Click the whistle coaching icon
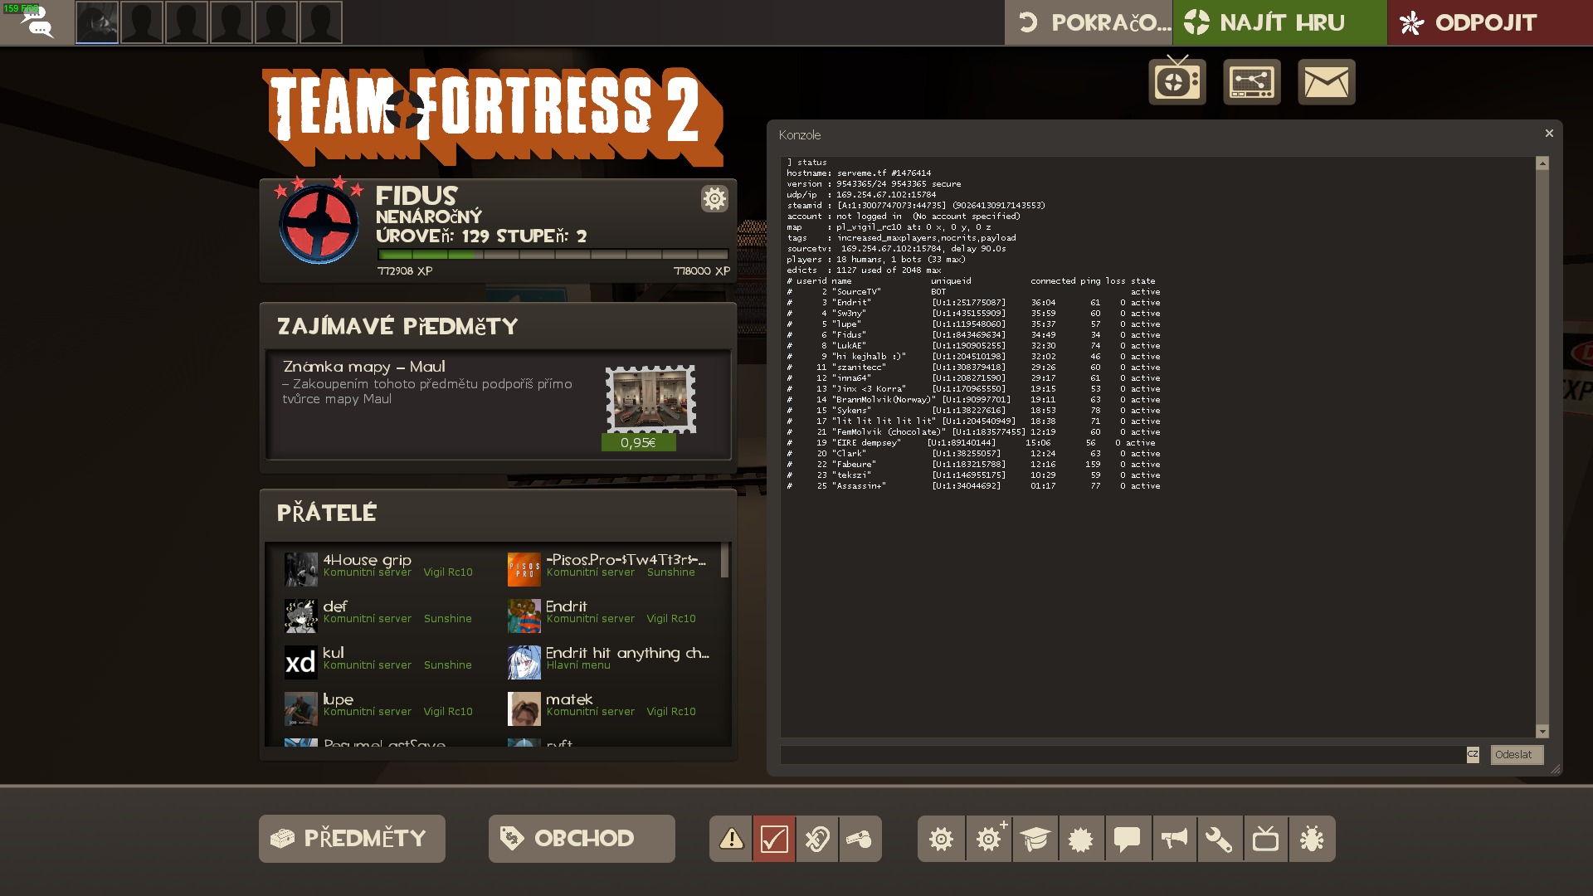 coord(860,839)
